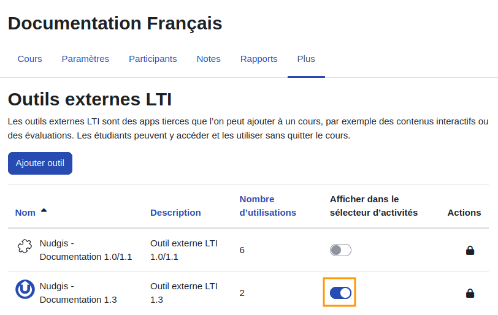
Task: Sort the table by Description column
Action: point(175,213)
